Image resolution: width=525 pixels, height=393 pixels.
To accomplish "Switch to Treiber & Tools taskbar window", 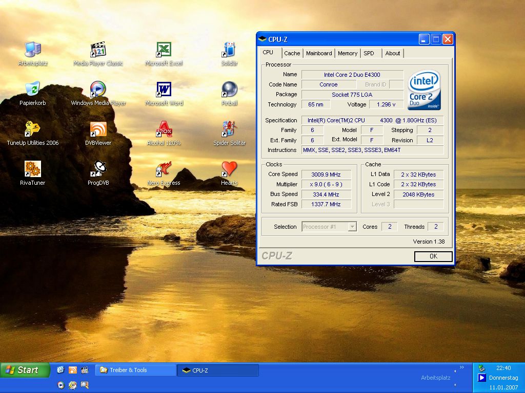I will point(135,370).
